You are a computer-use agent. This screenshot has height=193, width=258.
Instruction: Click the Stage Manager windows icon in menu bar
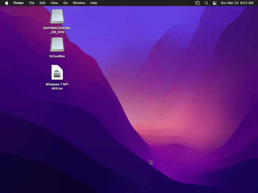point(198,3)
